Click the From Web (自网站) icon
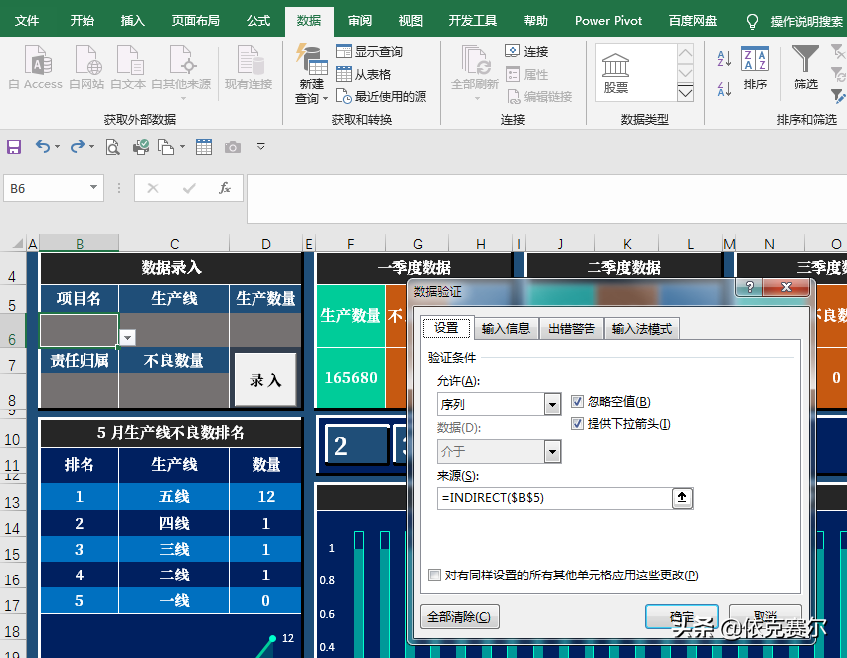 (86, 67)
